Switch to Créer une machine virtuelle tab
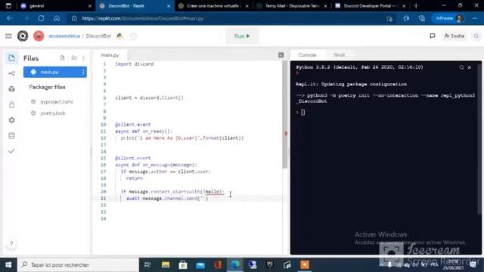Image resolution: width=484 pixels, height=272 pixels. click(x=213, y=6)
